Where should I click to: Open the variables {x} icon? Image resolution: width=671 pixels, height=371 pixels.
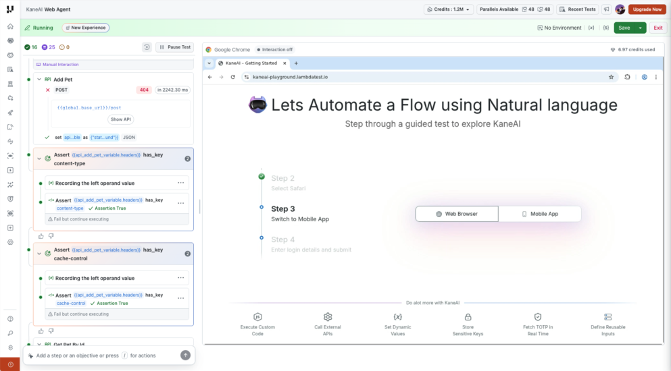pos(591,28)
